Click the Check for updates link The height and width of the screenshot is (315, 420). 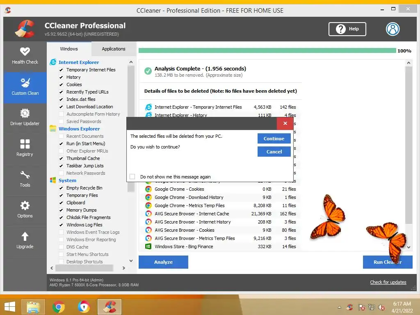pos(388,282)
